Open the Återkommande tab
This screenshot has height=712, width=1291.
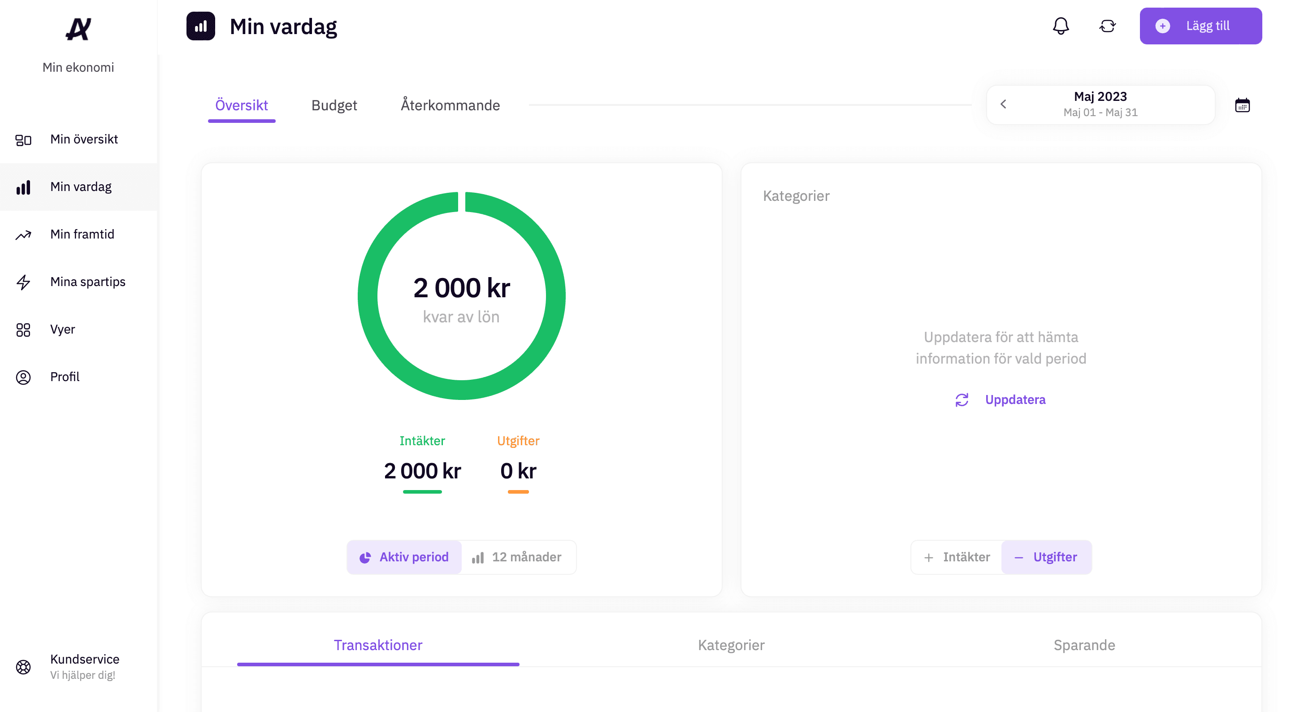(450, 105)
